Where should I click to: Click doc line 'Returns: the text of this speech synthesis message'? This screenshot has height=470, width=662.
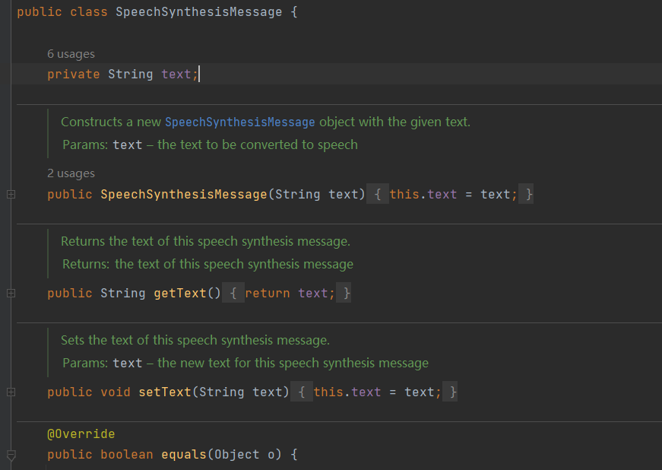click(x=207, y=265)
